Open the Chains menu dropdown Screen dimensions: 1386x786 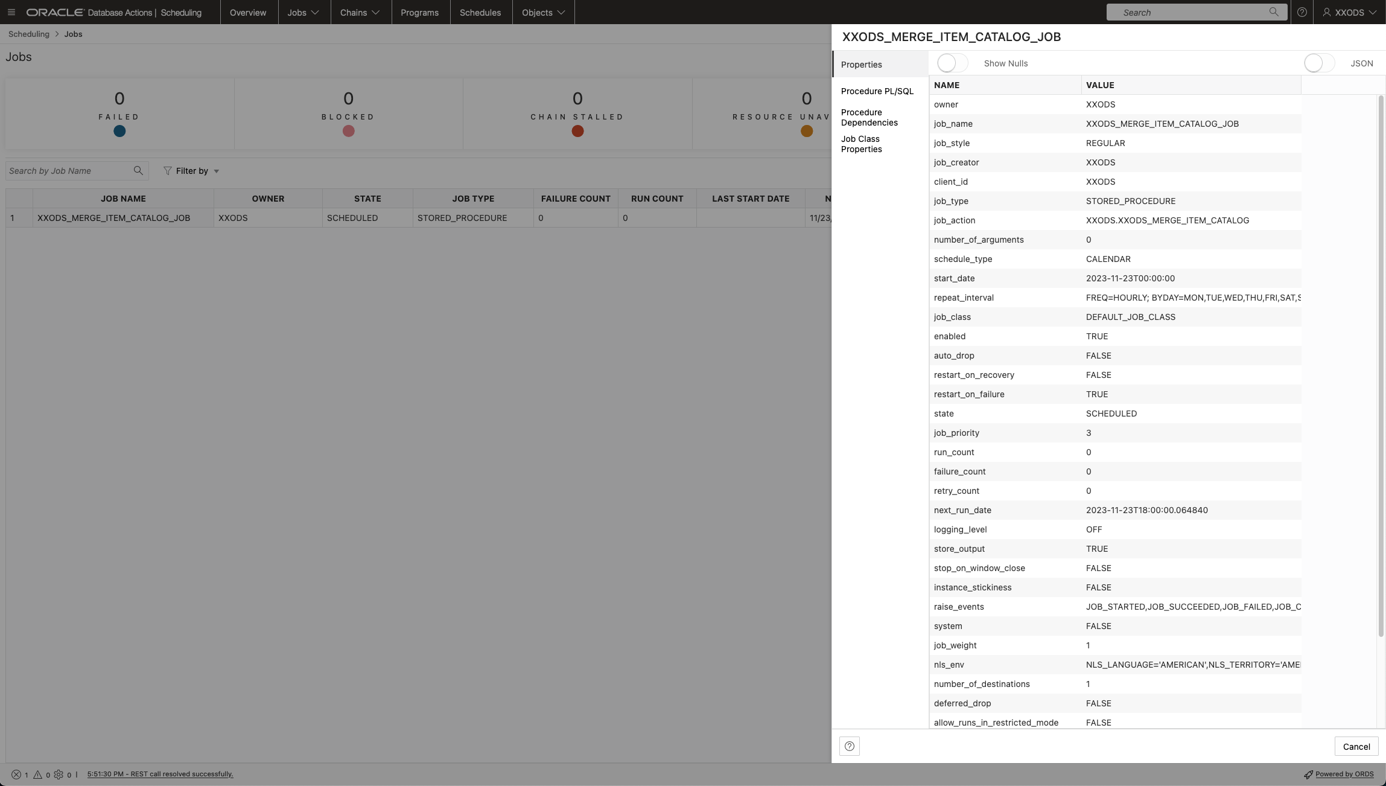click(360, 12)
